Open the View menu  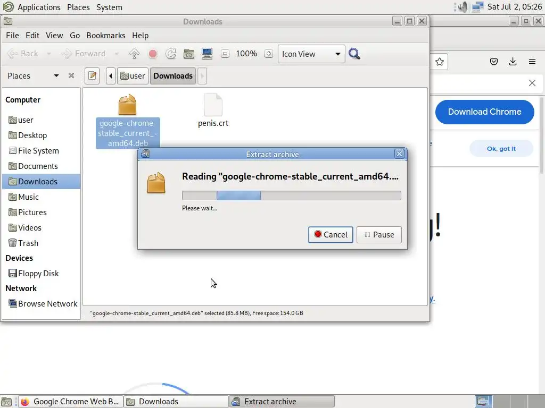(54, 36)
